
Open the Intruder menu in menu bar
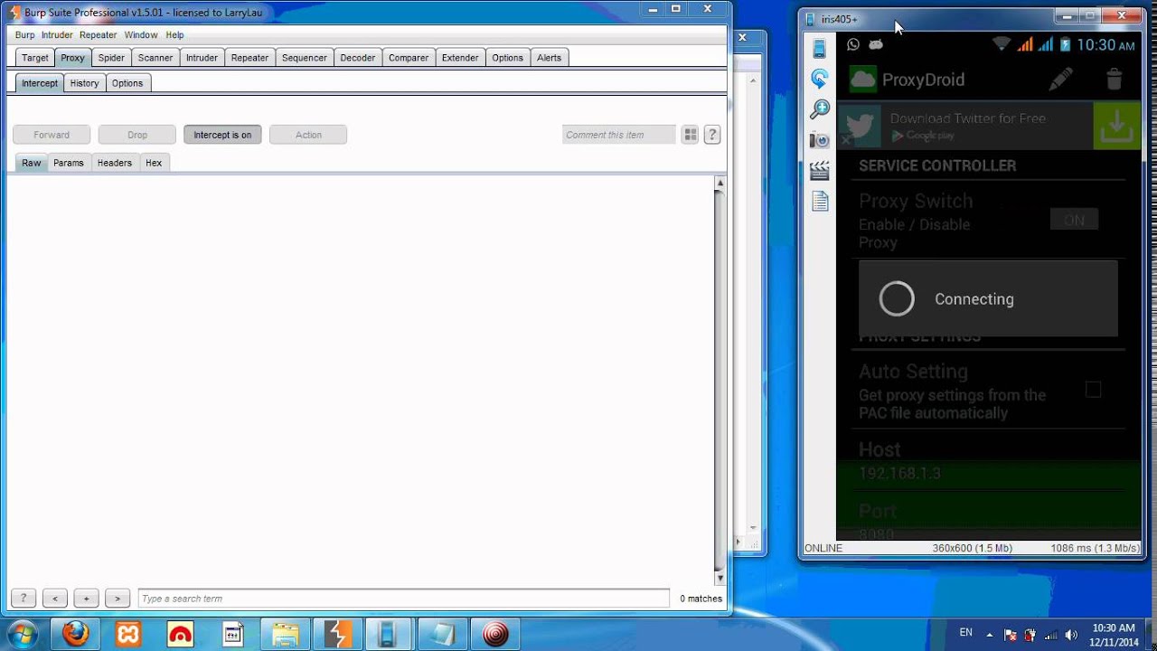(x=57, y=35)
